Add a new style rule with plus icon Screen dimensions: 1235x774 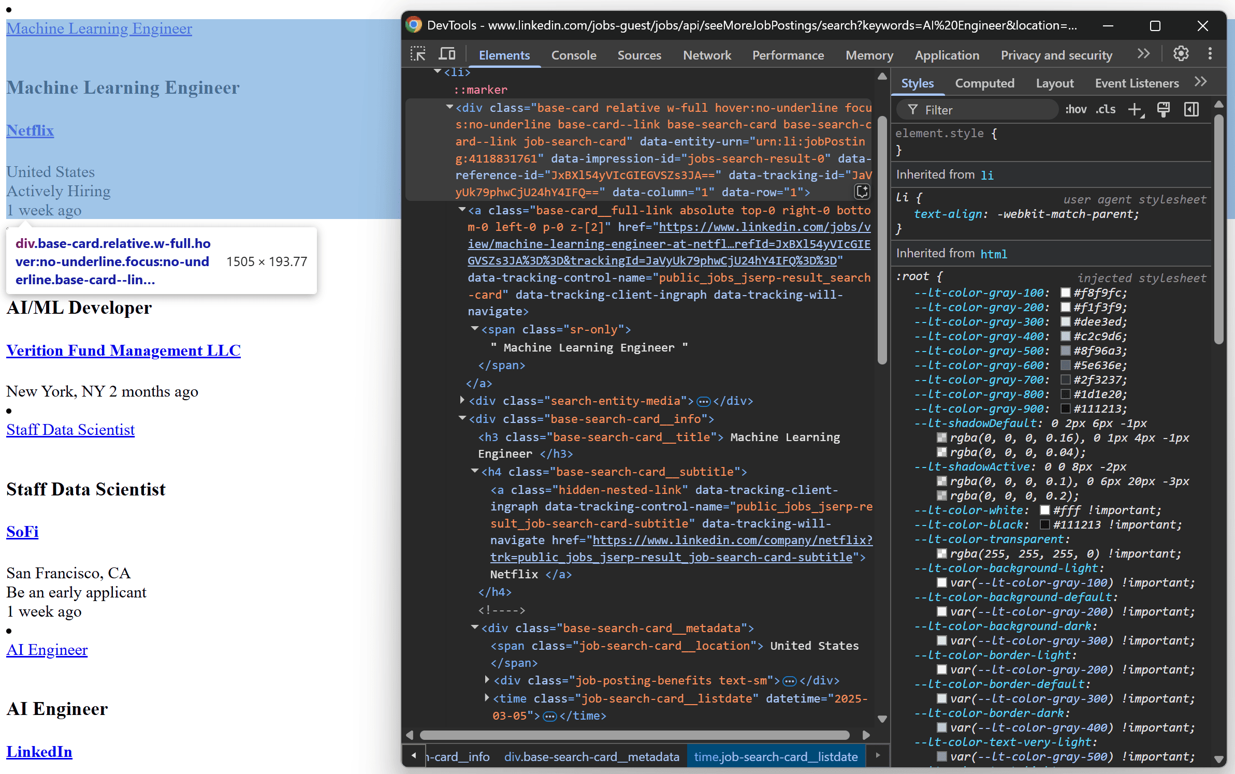(1135, 110)
